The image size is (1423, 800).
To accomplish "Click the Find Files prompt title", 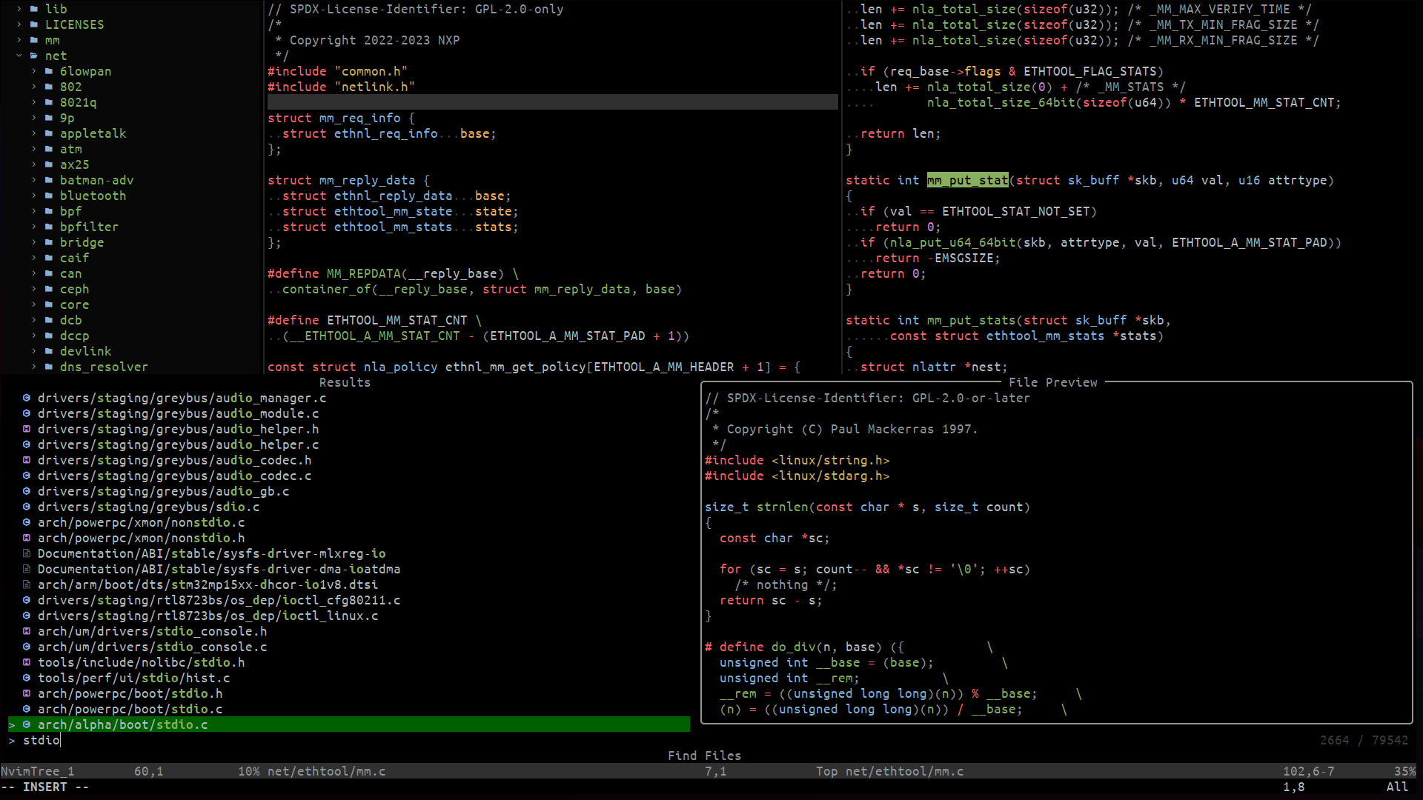I will [x=705, y=756].
